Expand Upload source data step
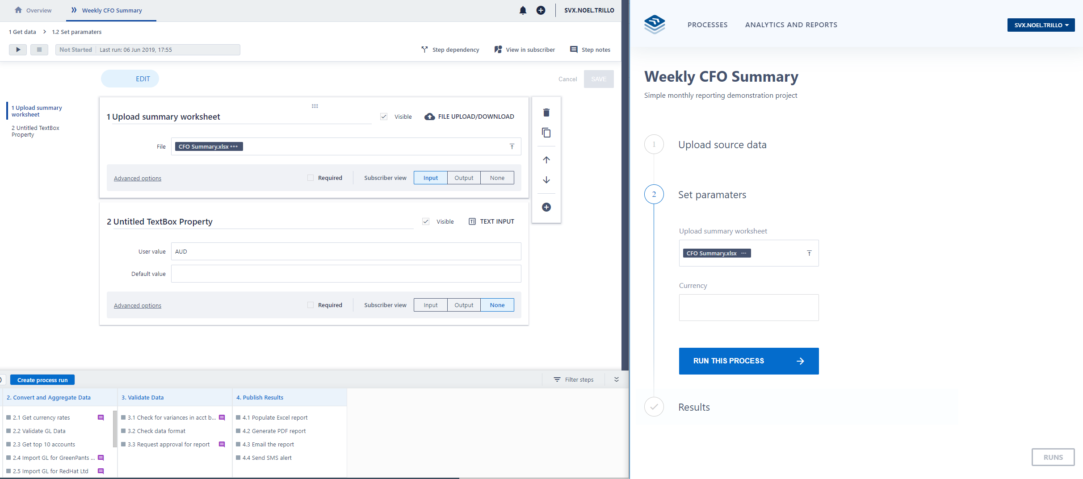Viewport: 1083px width, 479px height. (x=722, y=145)
